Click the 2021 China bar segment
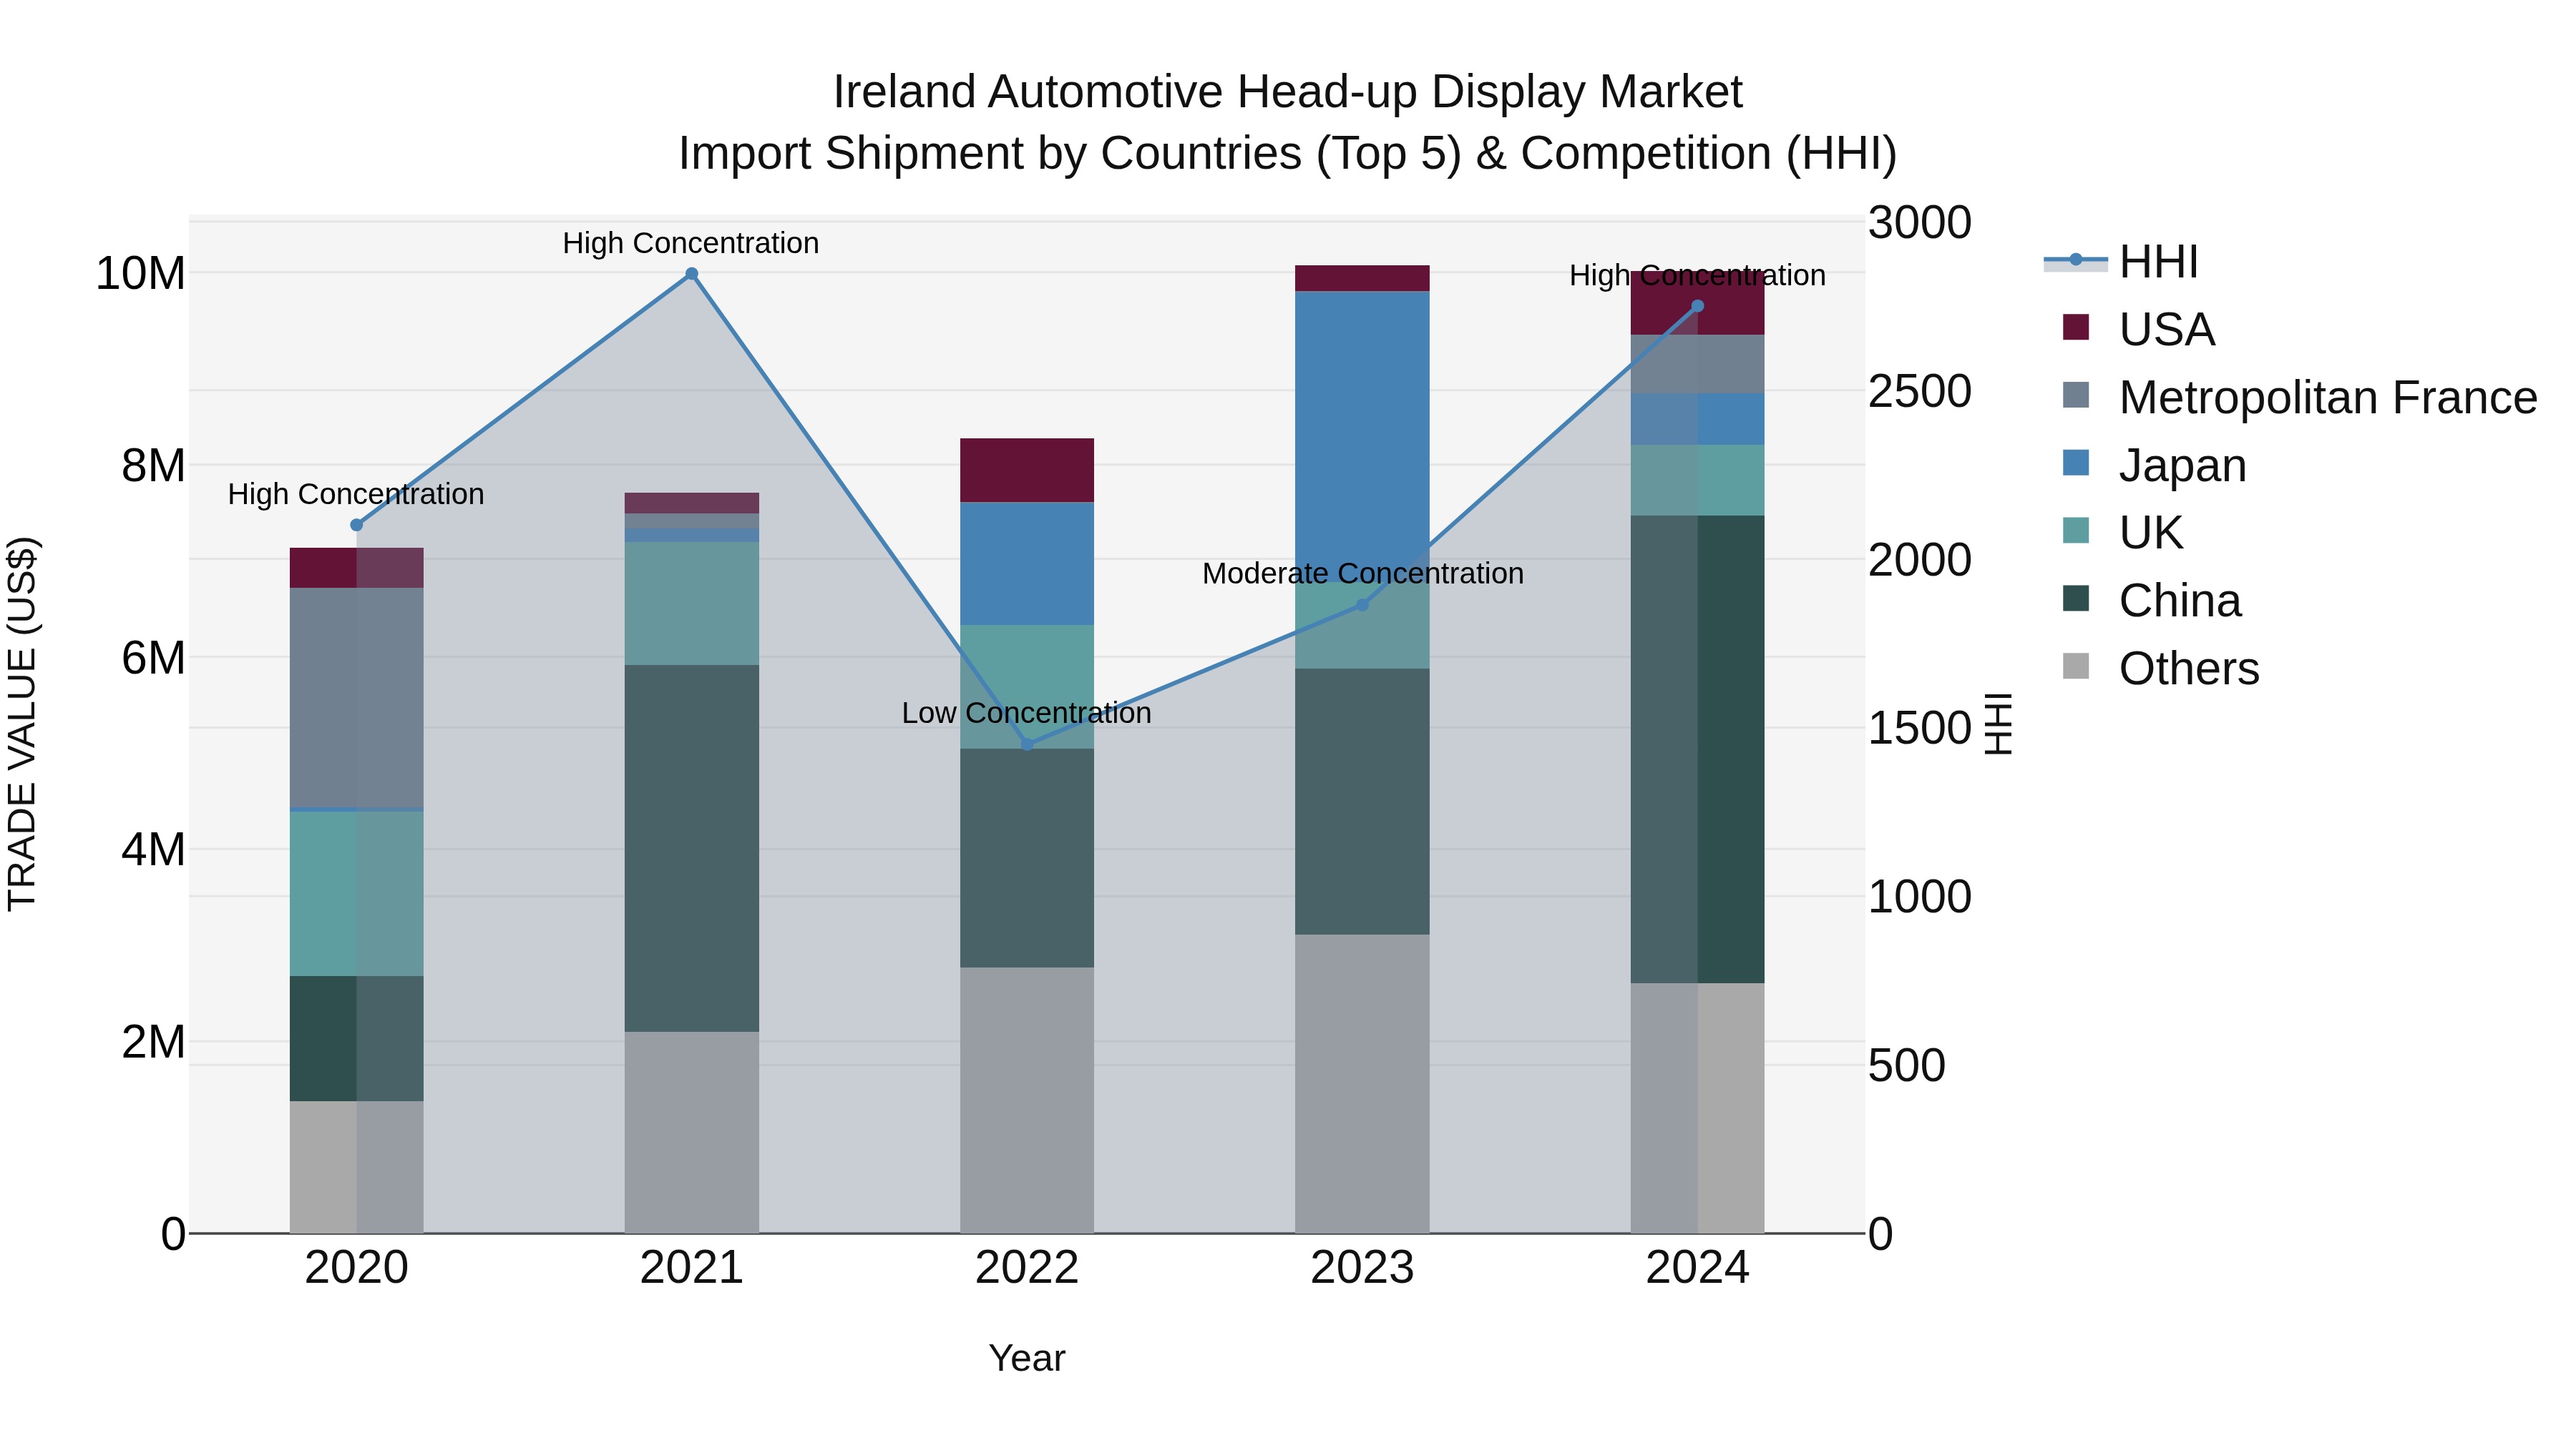The width and height of the screenshot is (2576, 1448). 692,848
